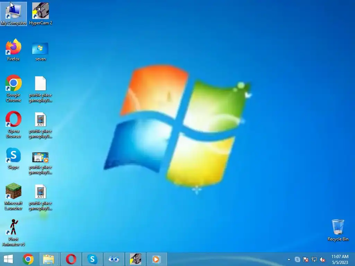Open the media player taskbar icon
This screenshot has width=355, height=266.
[x=156, y=259]
